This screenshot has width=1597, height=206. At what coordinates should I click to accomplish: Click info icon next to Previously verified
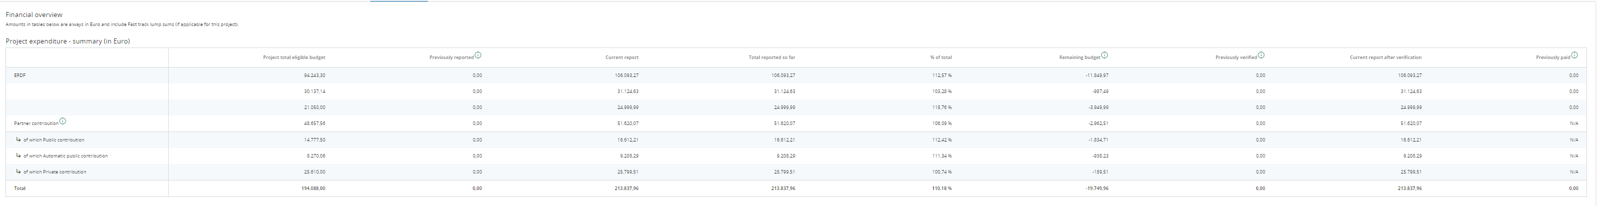(x=1261, y=55)
